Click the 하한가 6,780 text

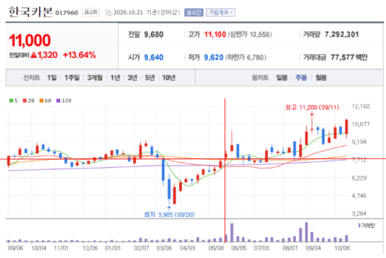pyautogui.click(x=246, y=58)
